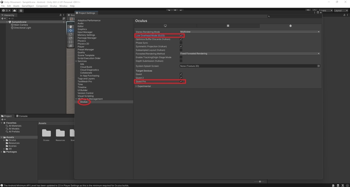350x187 pixels.
Task: Open the Project panel add (+) dropdown
Action: 3,119
